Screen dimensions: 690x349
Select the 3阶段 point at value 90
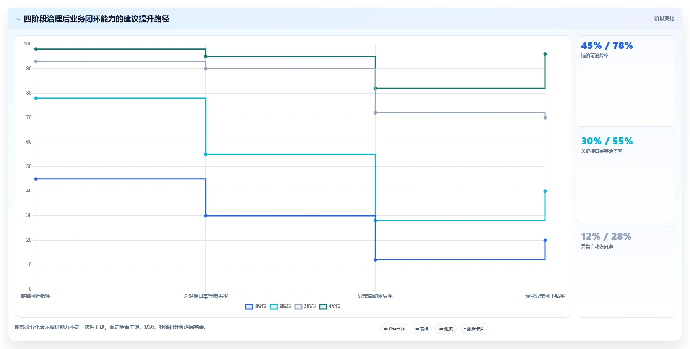(x=206, y=69)
